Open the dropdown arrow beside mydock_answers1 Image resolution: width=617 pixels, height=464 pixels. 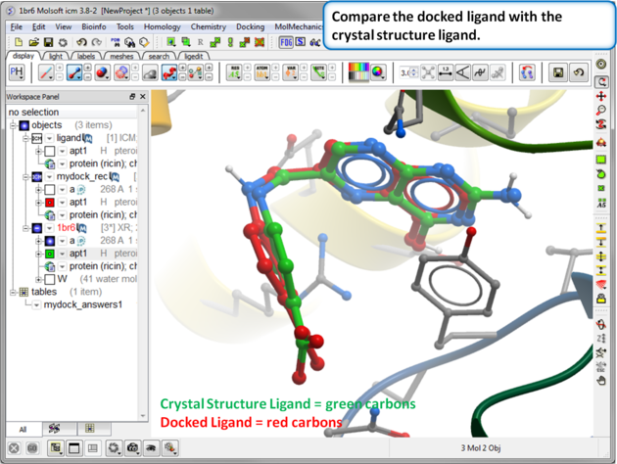pyautogui.click(x=36, y=304)
